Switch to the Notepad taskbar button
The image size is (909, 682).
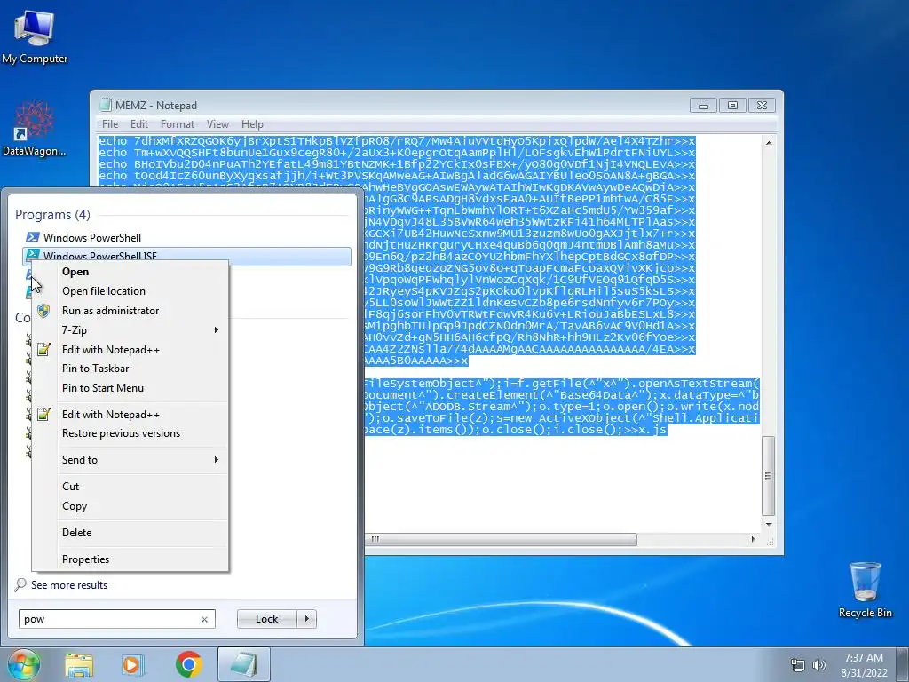pyautogui.click(x=244, y=664)
